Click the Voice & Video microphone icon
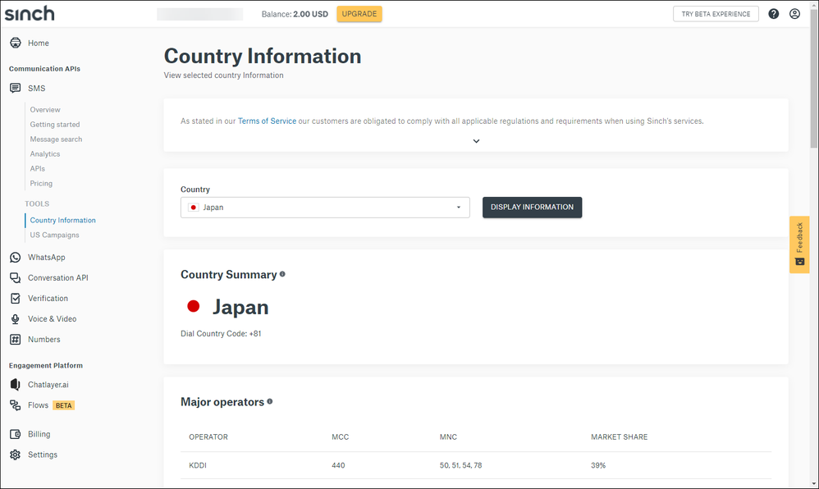 16,318
